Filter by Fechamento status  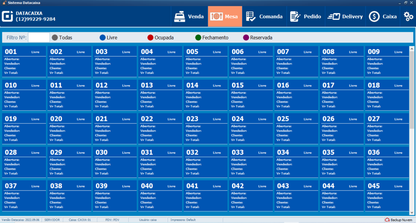pos(198,37)
